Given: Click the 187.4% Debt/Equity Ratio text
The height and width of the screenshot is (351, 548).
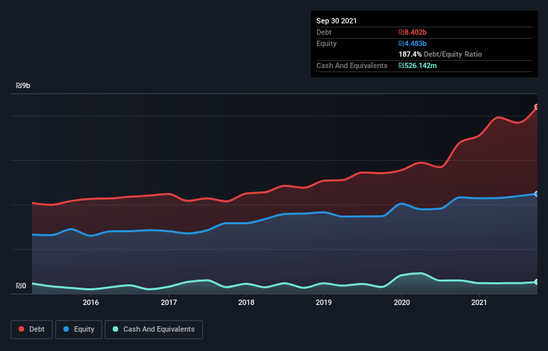Looking at the screenshot, I should 441,55.
